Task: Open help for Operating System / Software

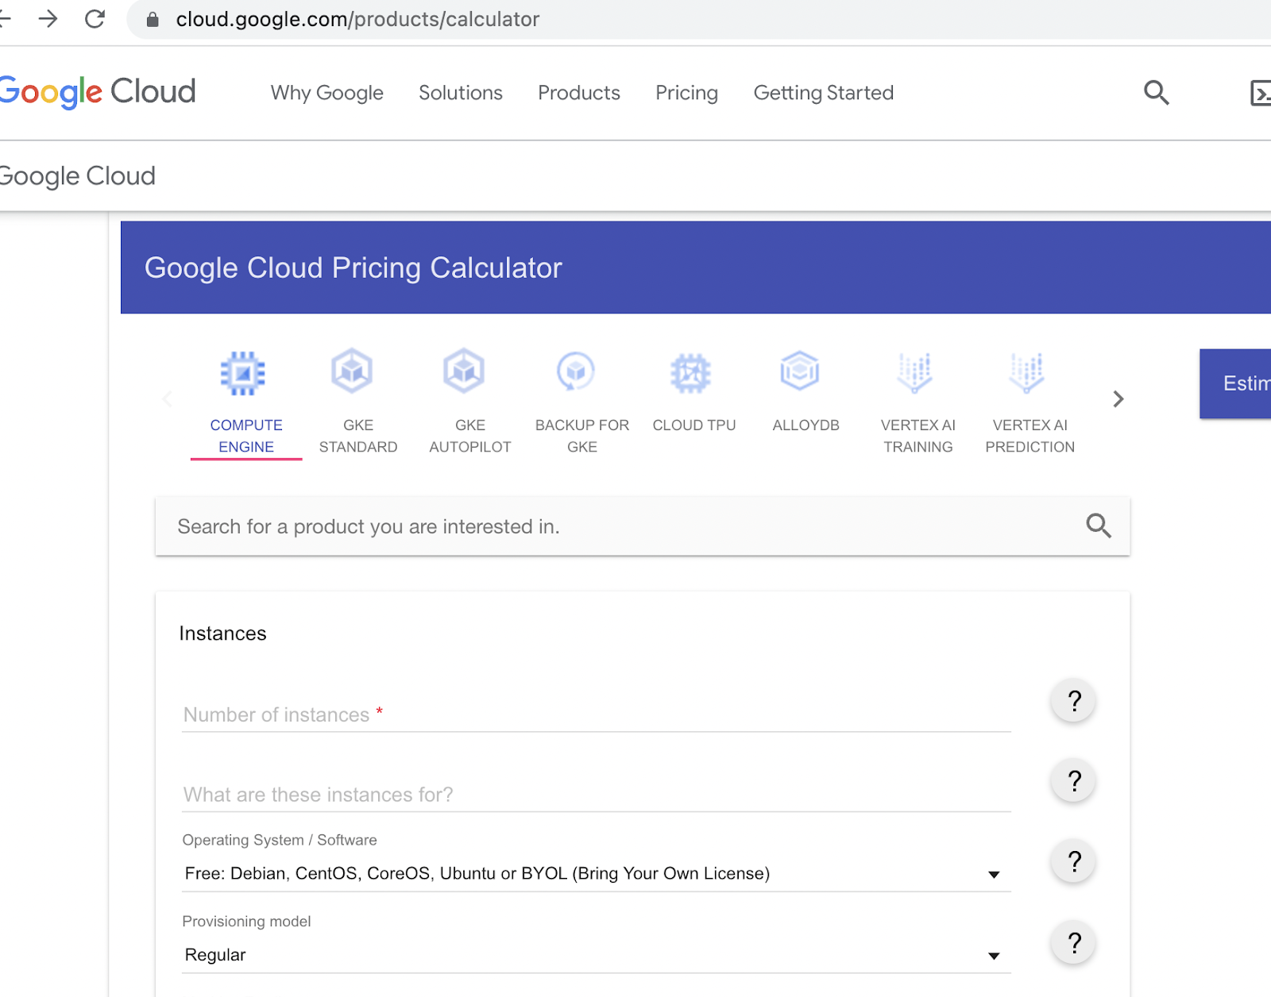Action: [x=1074, y=861]
